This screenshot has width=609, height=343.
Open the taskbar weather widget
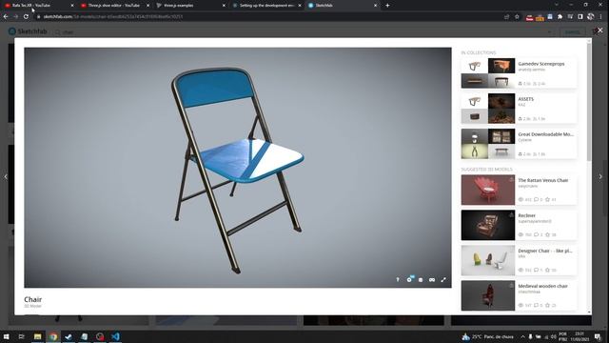pos(488,336)
